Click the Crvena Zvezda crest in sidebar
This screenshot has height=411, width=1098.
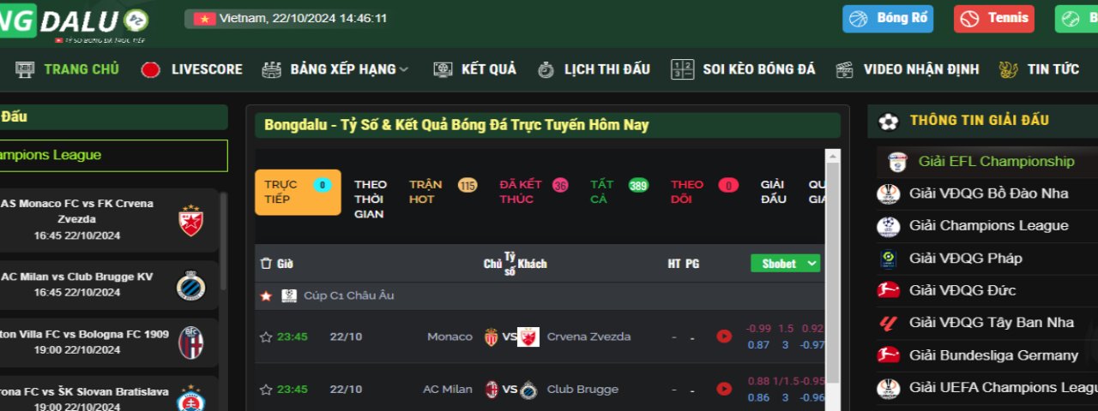[x=190, y=220]
